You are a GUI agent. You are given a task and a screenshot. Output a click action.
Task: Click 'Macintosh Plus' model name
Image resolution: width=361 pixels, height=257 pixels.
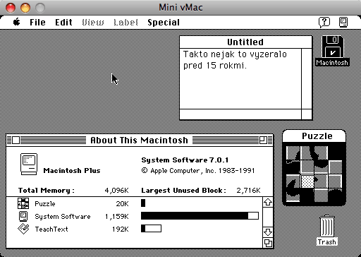point(72,170)
